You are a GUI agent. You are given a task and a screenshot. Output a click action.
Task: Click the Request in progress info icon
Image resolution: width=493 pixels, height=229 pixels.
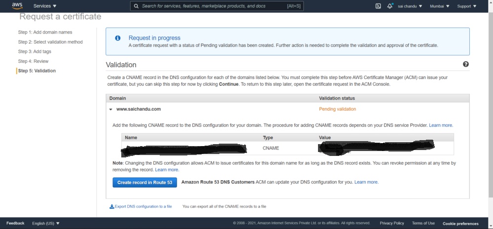pos(118,38)
